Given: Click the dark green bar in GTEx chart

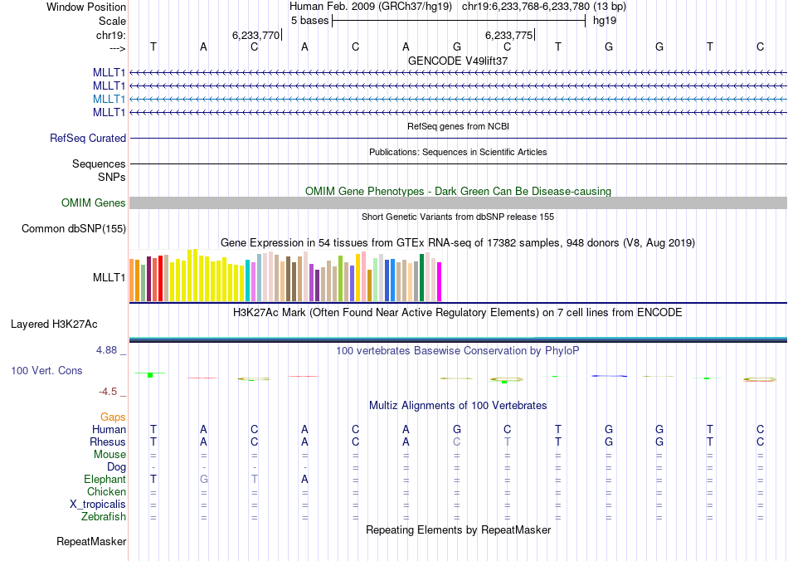Looking at the screenshot, I should 421,278.
